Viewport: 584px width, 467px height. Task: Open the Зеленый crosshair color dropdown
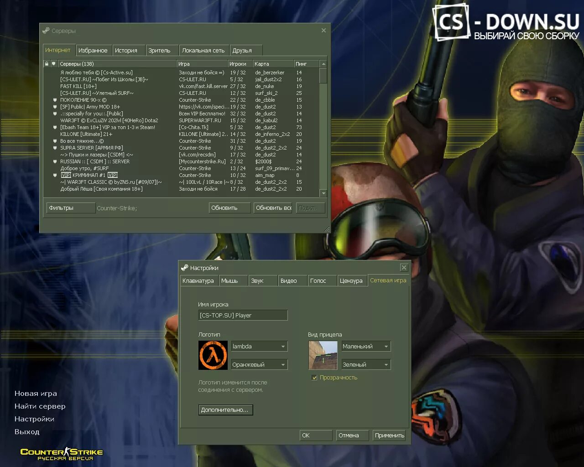(366, 365)
